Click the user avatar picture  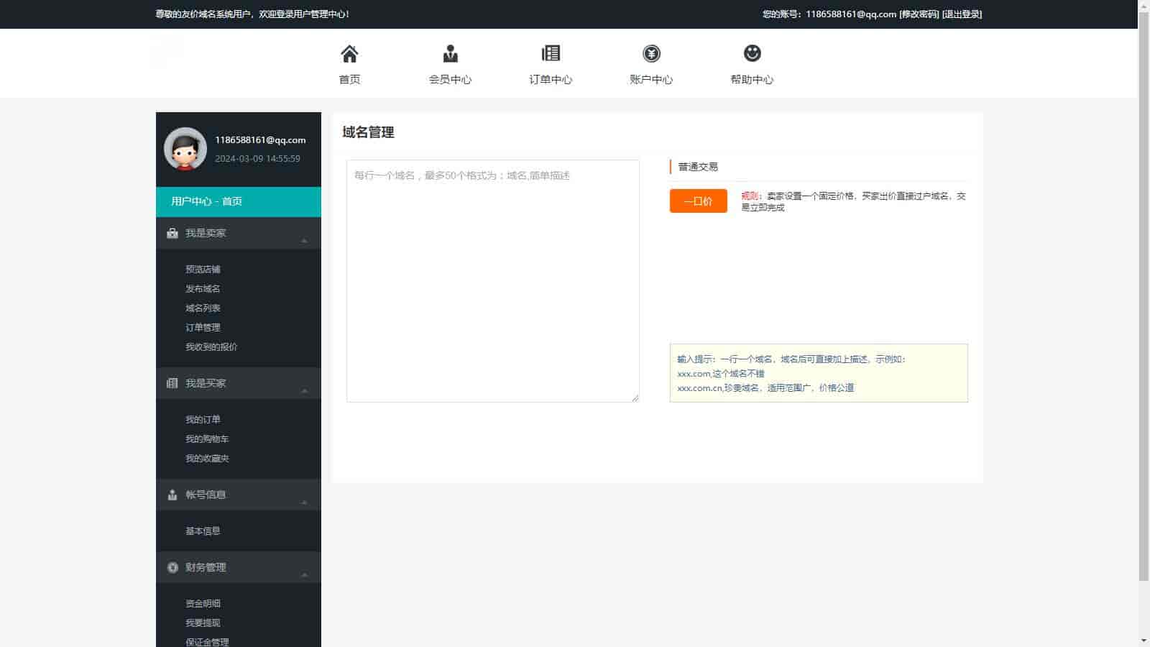coord(185,149)
